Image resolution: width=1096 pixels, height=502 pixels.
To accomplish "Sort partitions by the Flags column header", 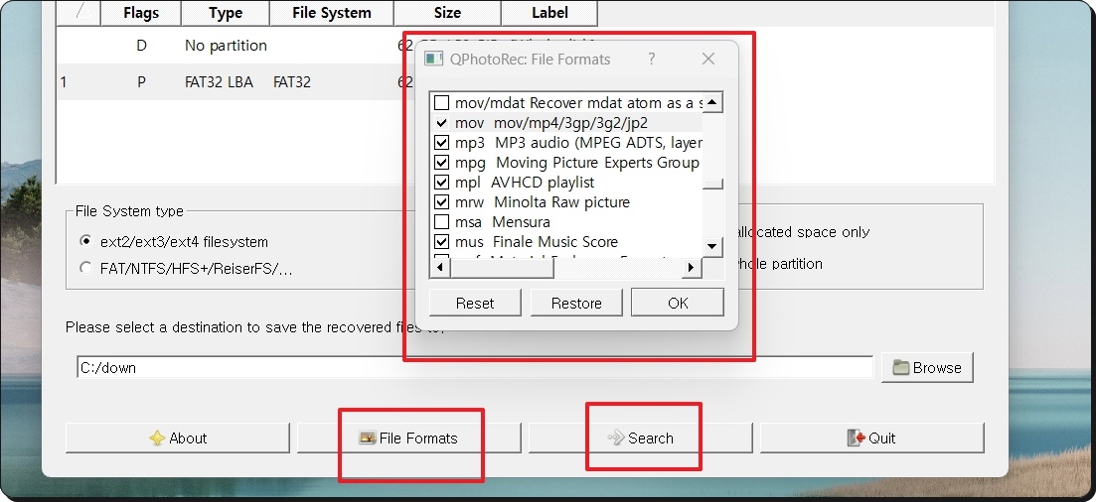I will 141,13.
